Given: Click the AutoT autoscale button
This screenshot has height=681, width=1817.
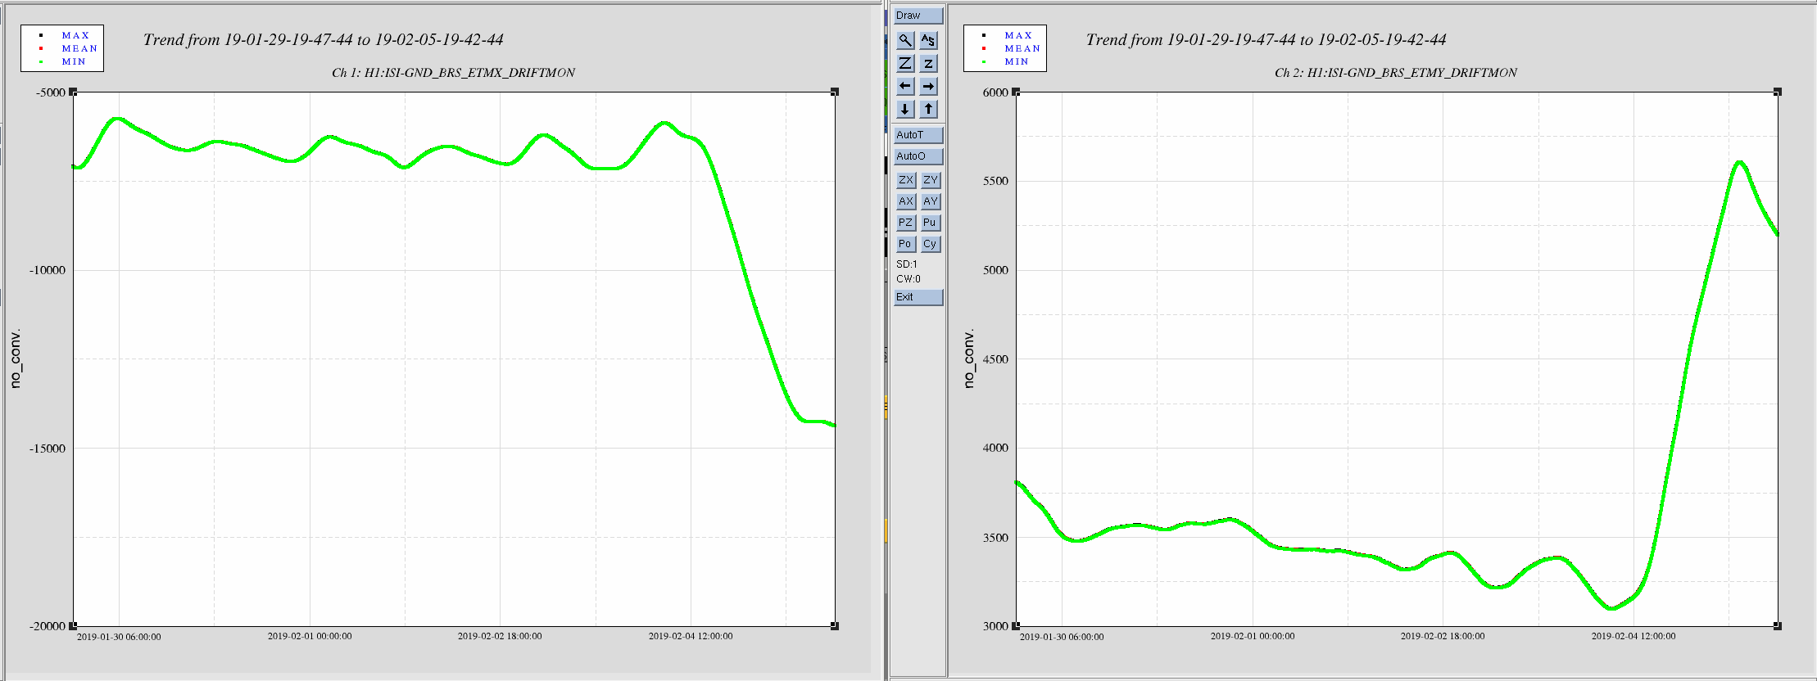Looking at the screenshot, I should point(918,135).
